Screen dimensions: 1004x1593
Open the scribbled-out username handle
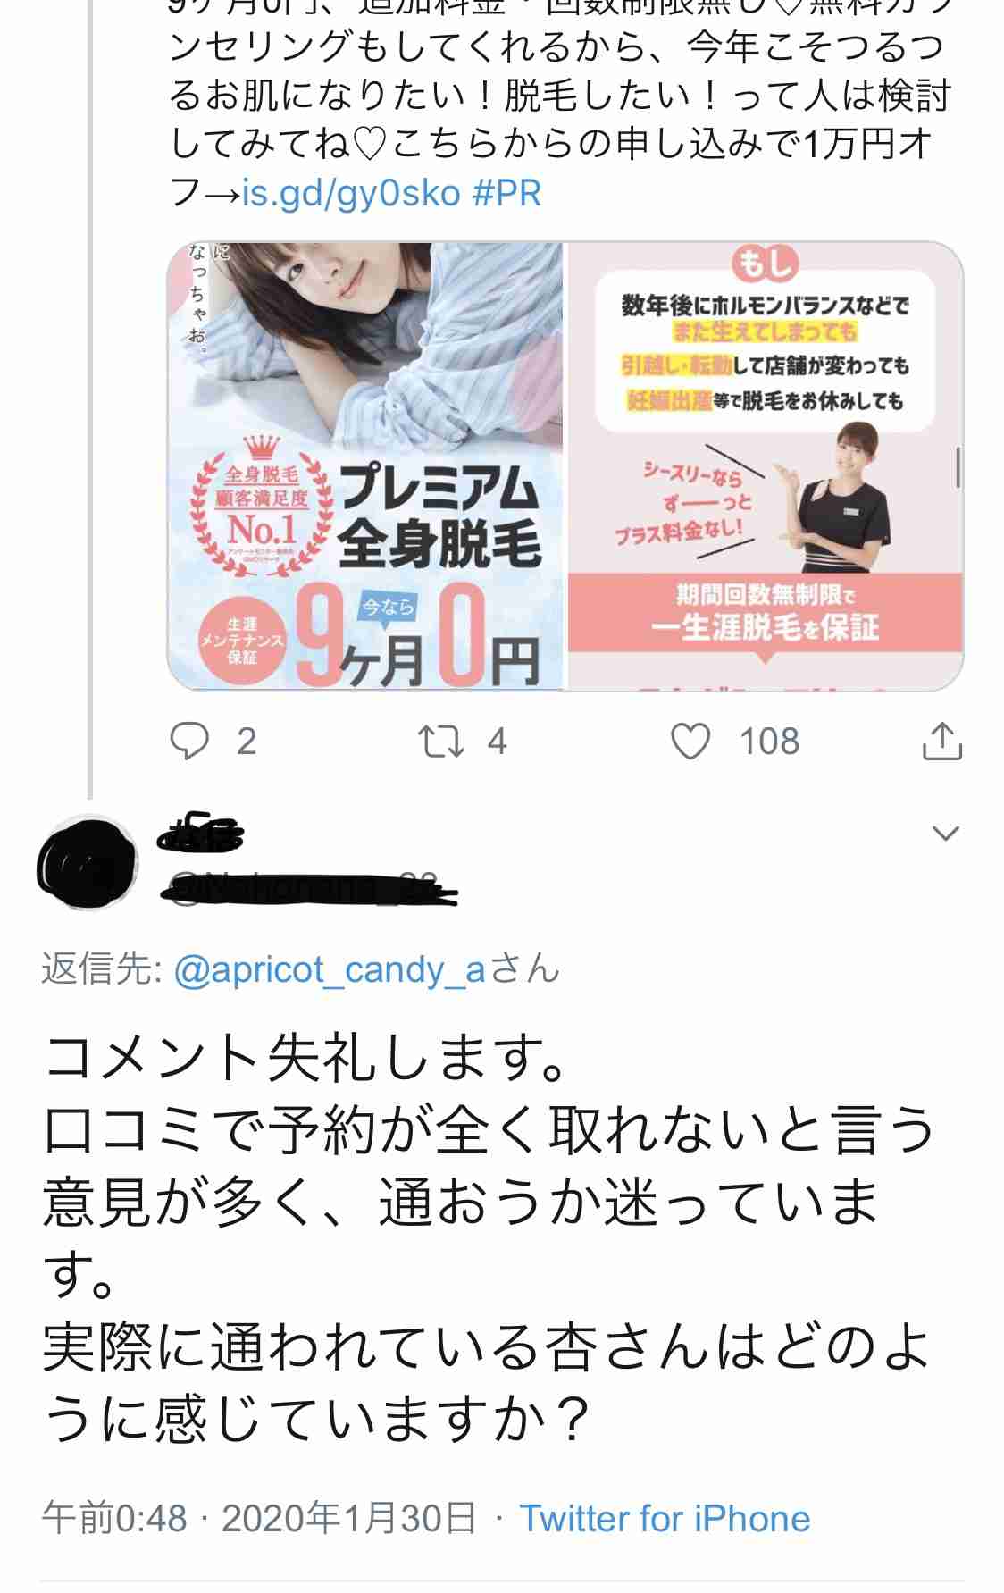(x=308, y=886)
